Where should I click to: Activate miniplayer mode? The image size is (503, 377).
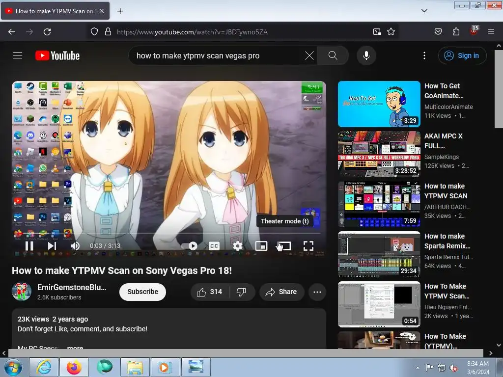[x=261, y=246]
